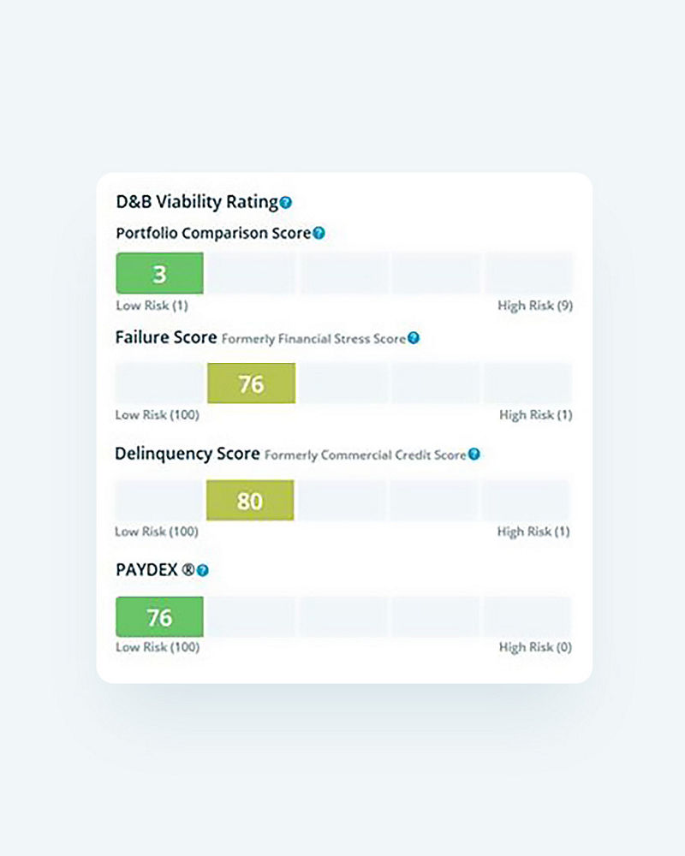
Task: Open the D&B Viability Rating help icon
Action: point(285,202)
